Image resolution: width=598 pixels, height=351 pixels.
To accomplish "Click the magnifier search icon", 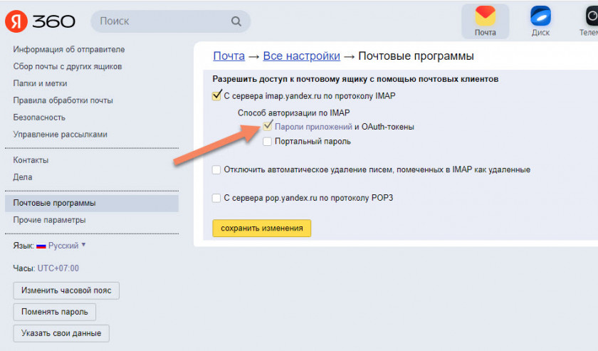I will pyautogui.click(x=236, y=21).
